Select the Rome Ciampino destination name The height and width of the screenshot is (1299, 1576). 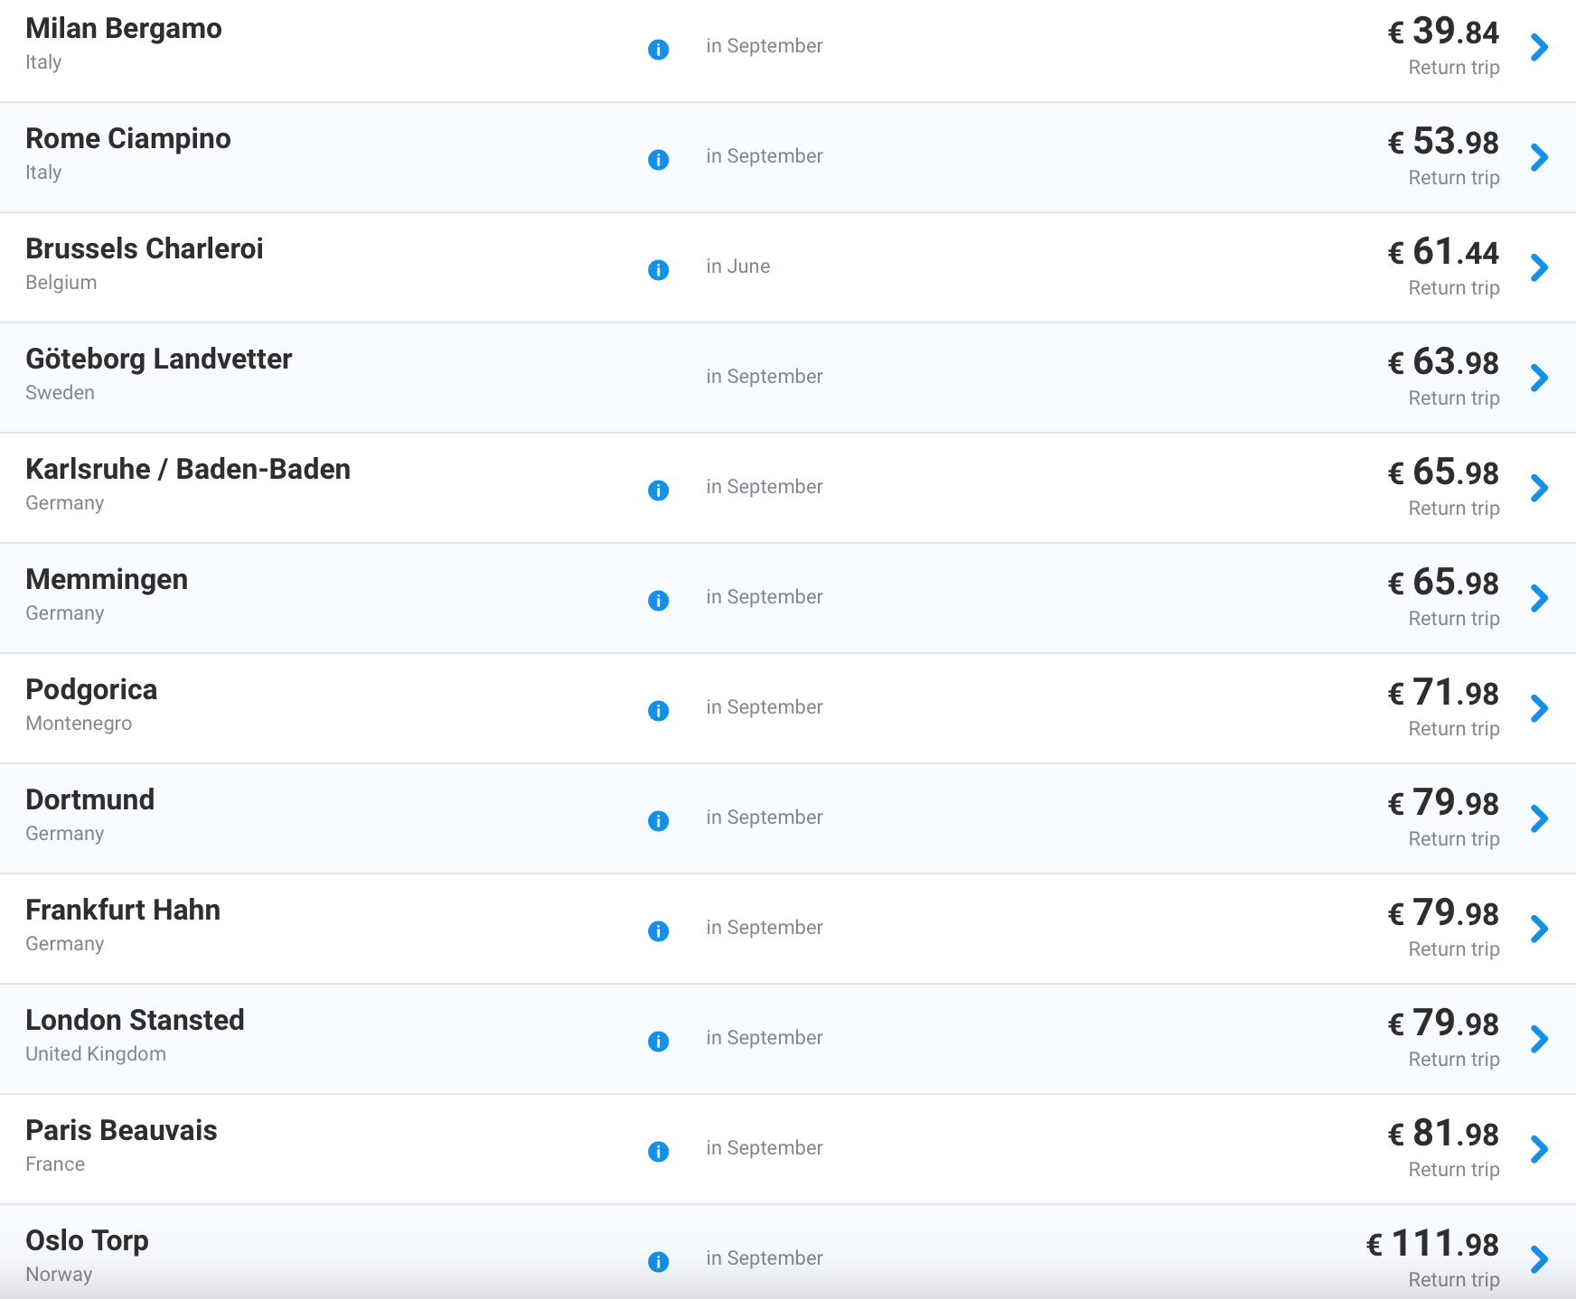[x=128, y=139]
